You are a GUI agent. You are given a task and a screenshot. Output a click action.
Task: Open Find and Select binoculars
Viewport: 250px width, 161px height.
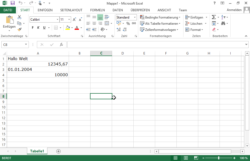pos(223,23)
